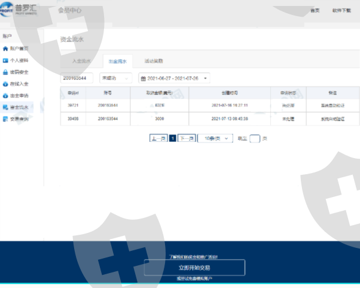Open 在线入金 in the sidebar

19,84
